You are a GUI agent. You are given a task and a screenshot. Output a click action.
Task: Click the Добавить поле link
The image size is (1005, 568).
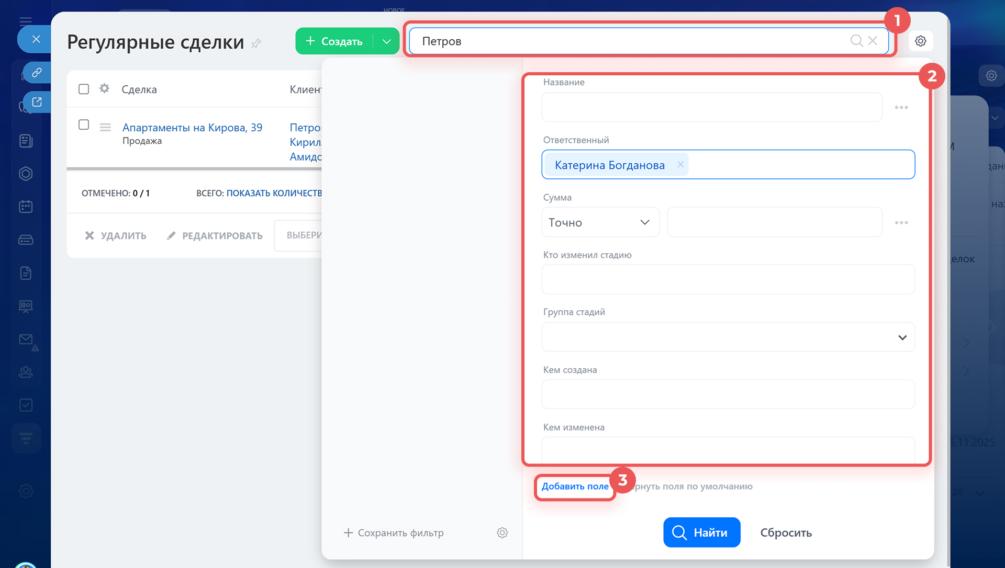[x=575, y=486]
